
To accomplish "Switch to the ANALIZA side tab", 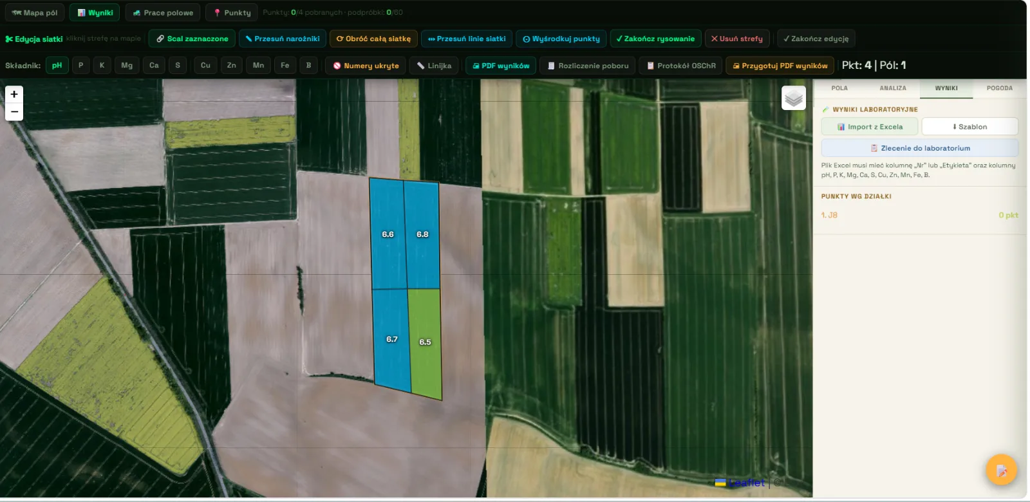I will coord(893,88).
